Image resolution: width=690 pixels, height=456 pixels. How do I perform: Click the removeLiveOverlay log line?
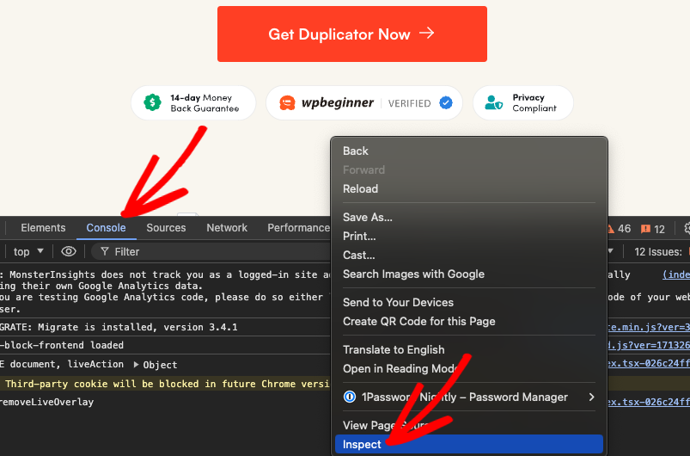pos(46,403)
